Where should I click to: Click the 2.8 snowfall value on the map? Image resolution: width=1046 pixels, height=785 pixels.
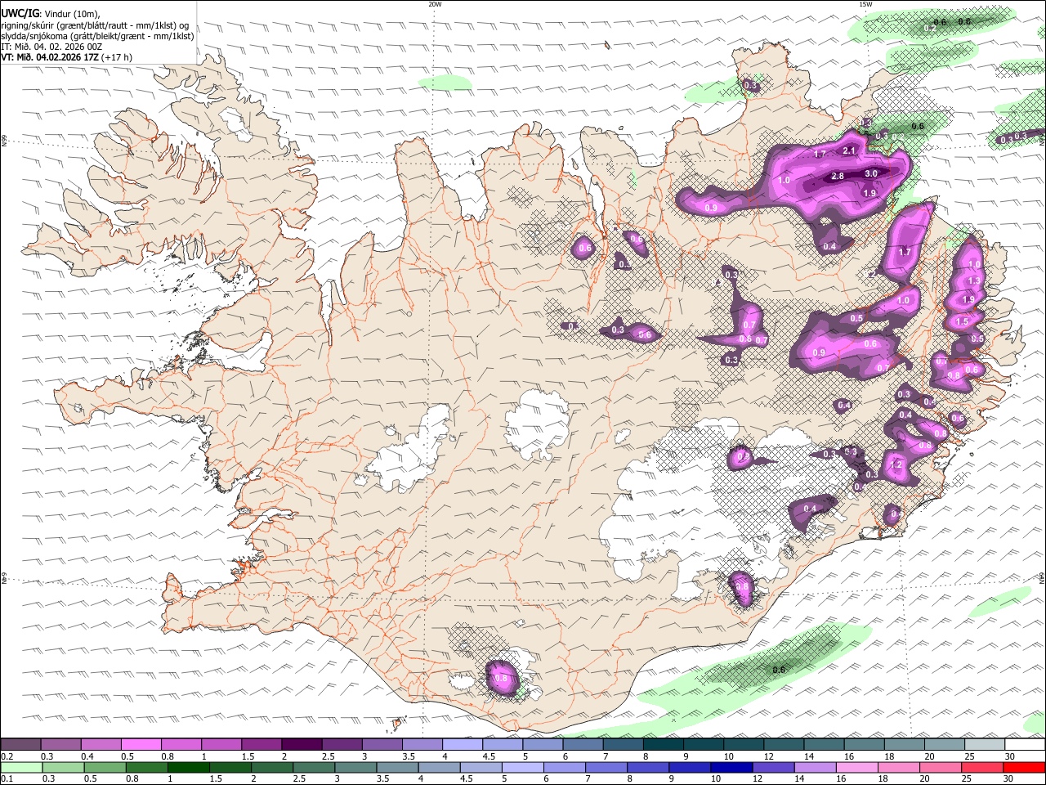[x=838, y=176]
